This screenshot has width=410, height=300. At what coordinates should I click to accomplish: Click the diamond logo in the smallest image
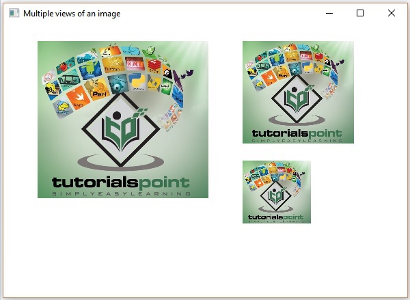[276, 196]
